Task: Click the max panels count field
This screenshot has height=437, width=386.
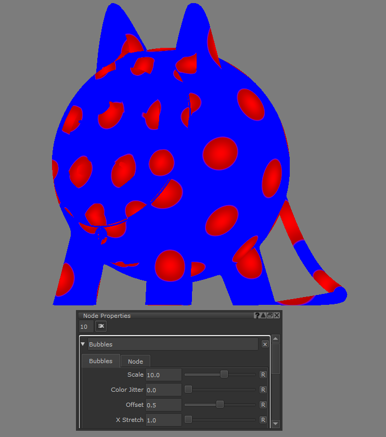Action: tap(86, 327)
